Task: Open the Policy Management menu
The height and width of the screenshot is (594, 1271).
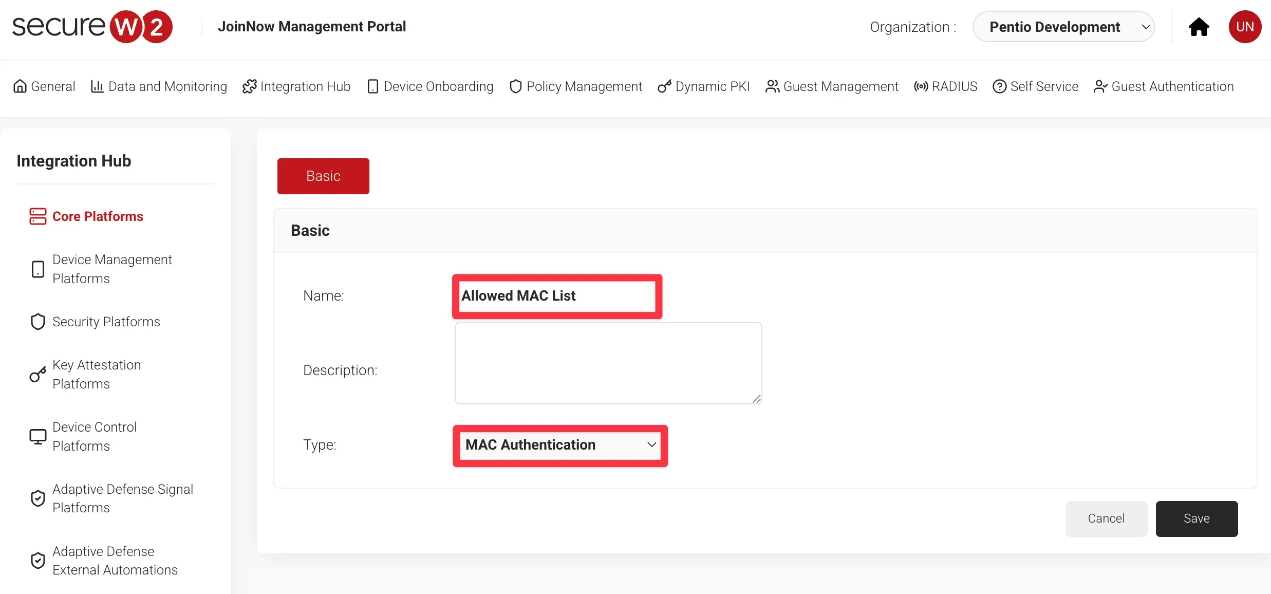Action: [576, 86]
